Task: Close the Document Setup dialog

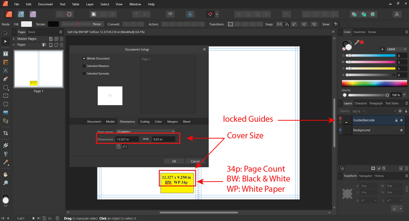Action: point(204,49)
